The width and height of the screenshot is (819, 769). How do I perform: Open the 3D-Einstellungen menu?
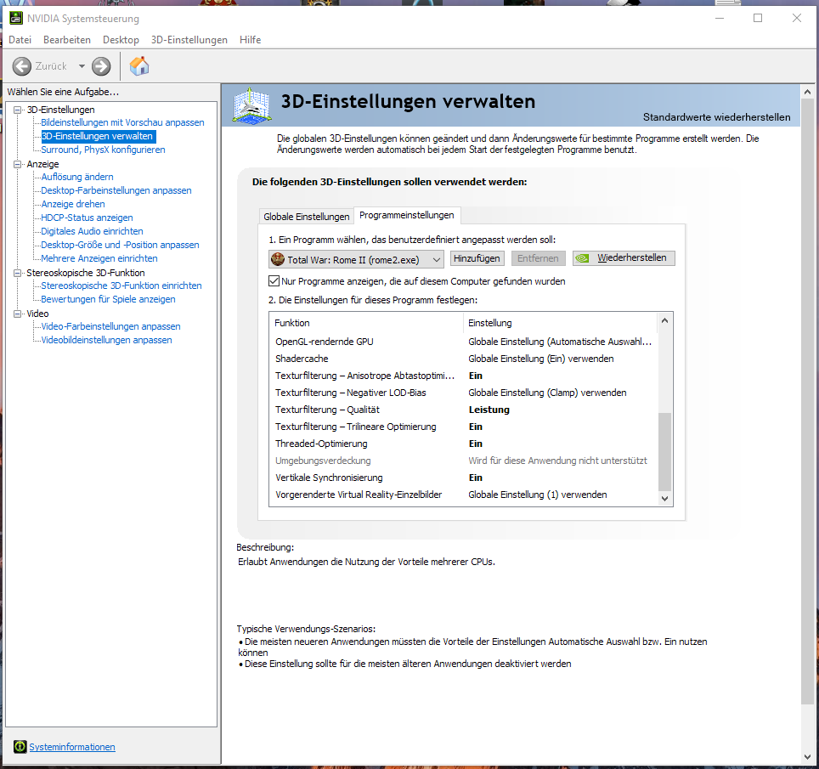(x=189, y=40)
